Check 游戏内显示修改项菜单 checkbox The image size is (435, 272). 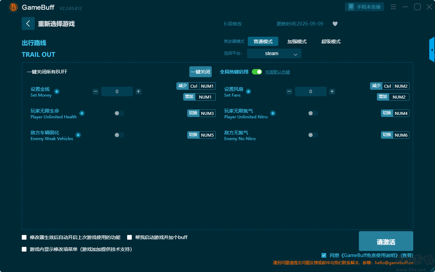24,249
